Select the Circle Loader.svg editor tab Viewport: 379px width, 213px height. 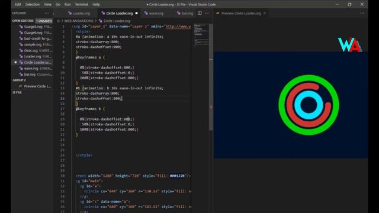120,13
